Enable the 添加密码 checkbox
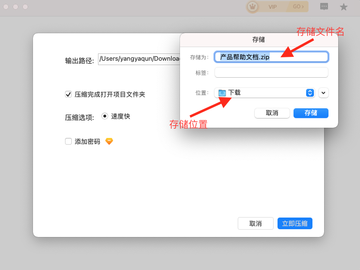 point(68,141)
